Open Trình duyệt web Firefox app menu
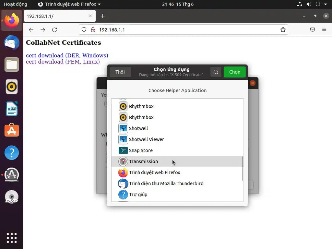The image size is (332, 249). (69, 4)
